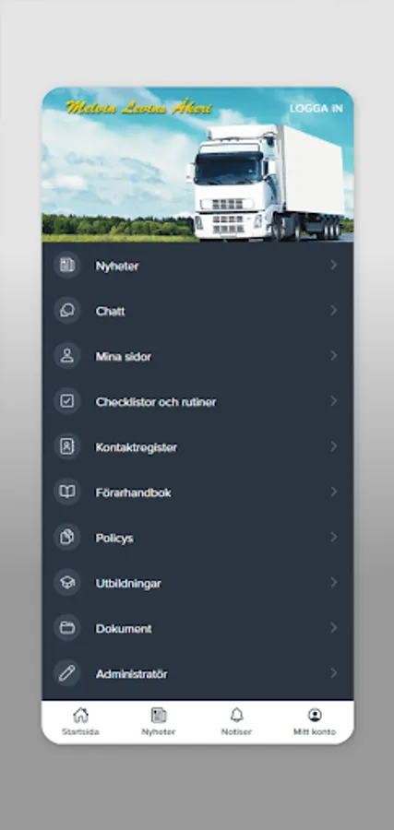Click the LOGGA IN button
This screenshot has width=394, height=830.
(x=316, y=109)
